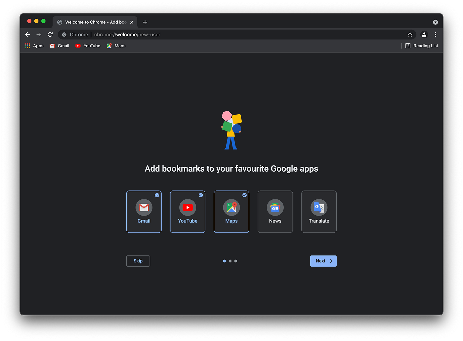463x341 pixels.
Task: Minimize the window with the yellow button
Action: click(36, 21)
